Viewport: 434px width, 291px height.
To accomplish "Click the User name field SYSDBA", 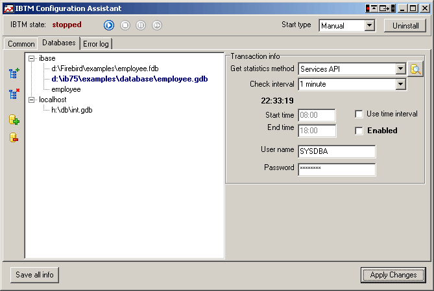I will (x=337, y=151).
